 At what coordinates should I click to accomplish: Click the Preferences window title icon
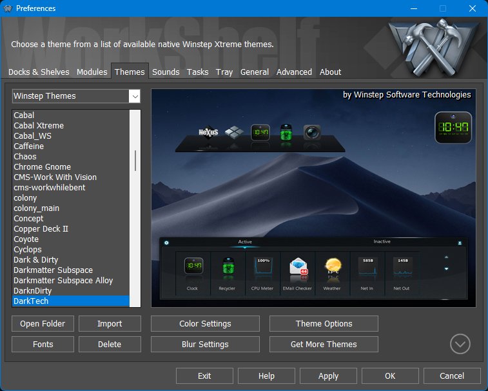[x=8, y=8]
